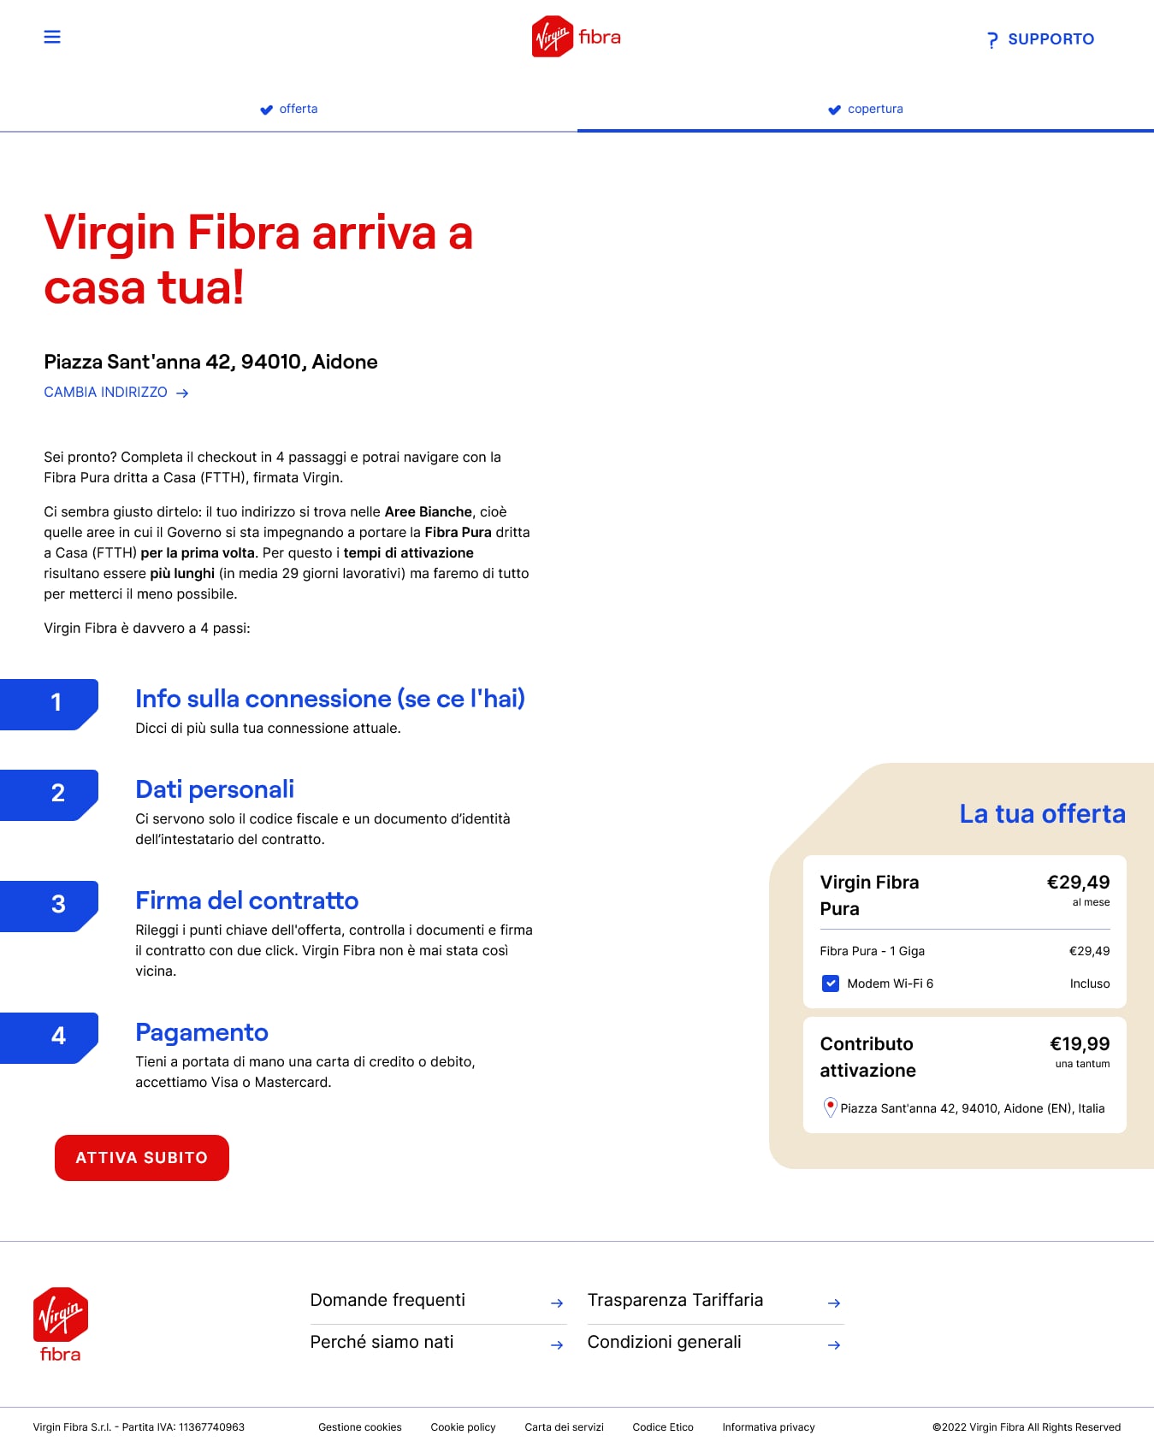Click arrow beside Perché siamo nati
The image size is (1154, 1447).
point(557,1345)
